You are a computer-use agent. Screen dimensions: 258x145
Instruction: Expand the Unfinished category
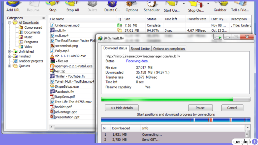(10, 51)
